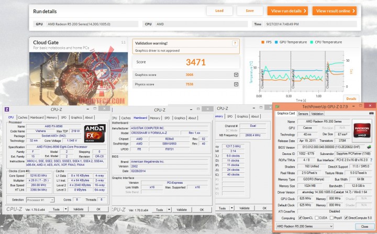The height and width of the screenshot is (234, 377).
Task: Click the Load button in Run details
Action: click(x=219, y=11)
